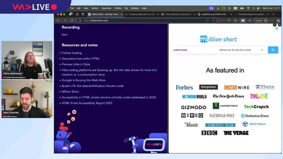Open the Copilot sidebar icon

(x=279, y=21)
